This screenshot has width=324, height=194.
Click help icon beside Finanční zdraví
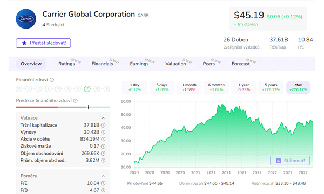[x=52, y=80]
